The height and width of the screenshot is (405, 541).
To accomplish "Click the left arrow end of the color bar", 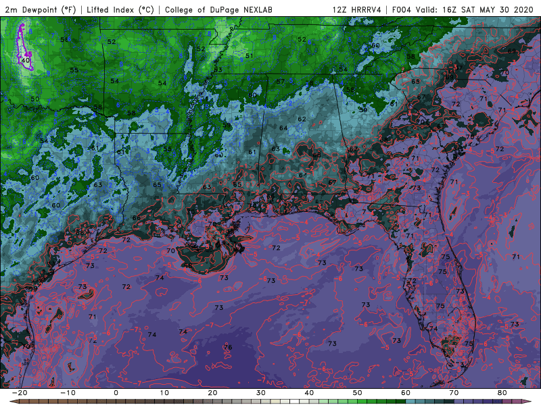I will 14,401.
